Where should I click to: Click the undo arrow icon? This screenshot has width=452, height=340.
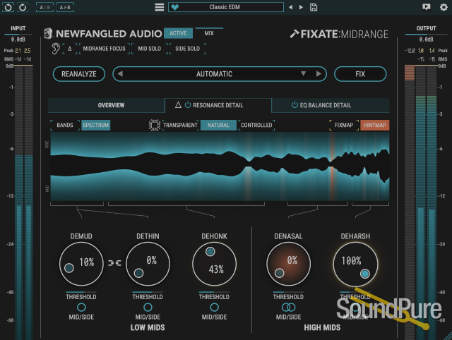pyautogui.click(x=8, y=7)
